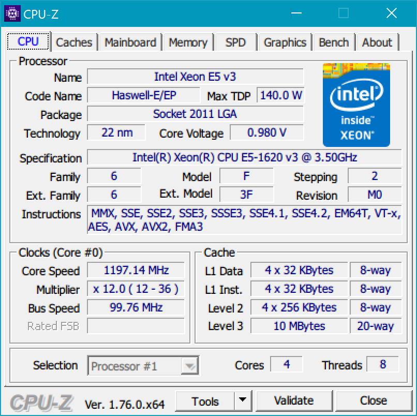Viewport: 417px width, 416px height.
Task: Click the Core Speed value field
Action: (x=135, y=270)
